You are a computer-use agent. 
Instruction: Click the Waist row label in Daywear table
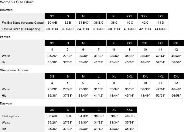coord(6,122)
